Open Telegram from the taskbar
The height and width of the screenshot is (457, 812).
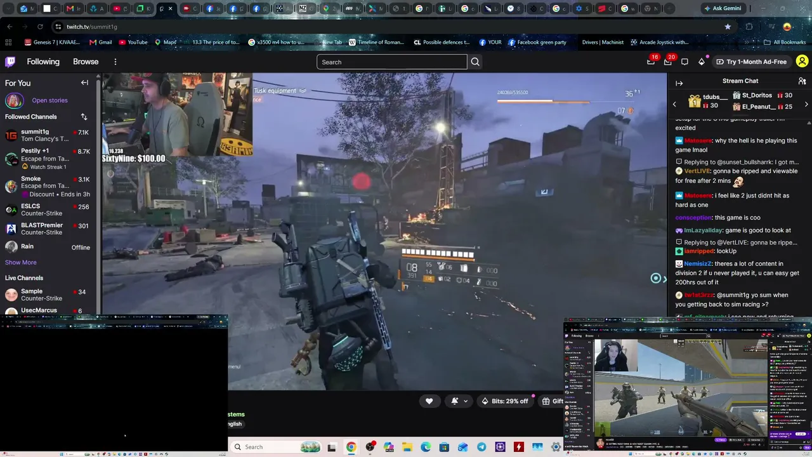(481, 447)
